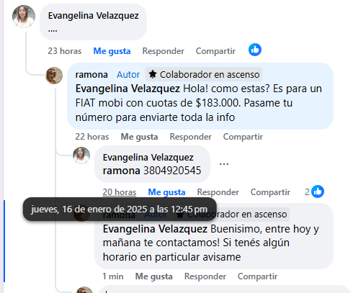Click Responder under the FIAT mobi reply
Viewport: 353px width, 293px height.
tap(191, 137)
